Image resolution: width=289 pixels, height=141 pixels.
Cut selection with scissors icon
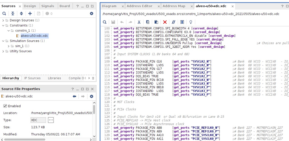[x=139, y=22]
